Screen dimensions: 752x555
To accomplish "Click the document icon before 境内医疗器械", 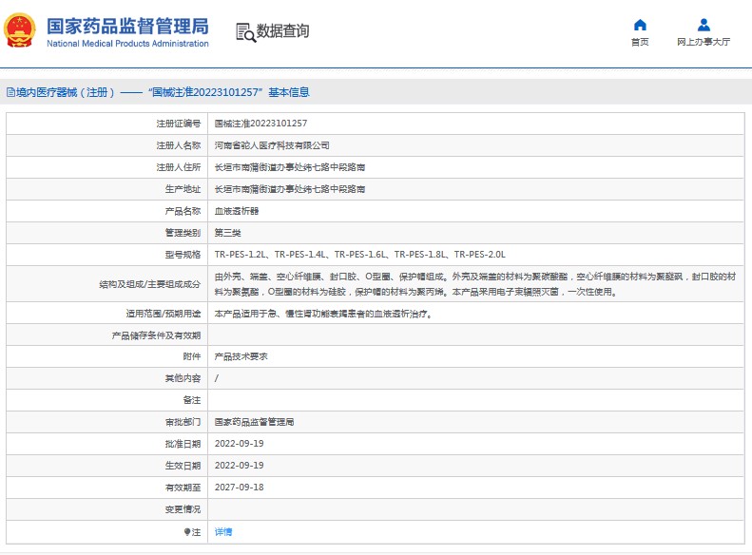I will pyautogui.click(x=10, y=92).
